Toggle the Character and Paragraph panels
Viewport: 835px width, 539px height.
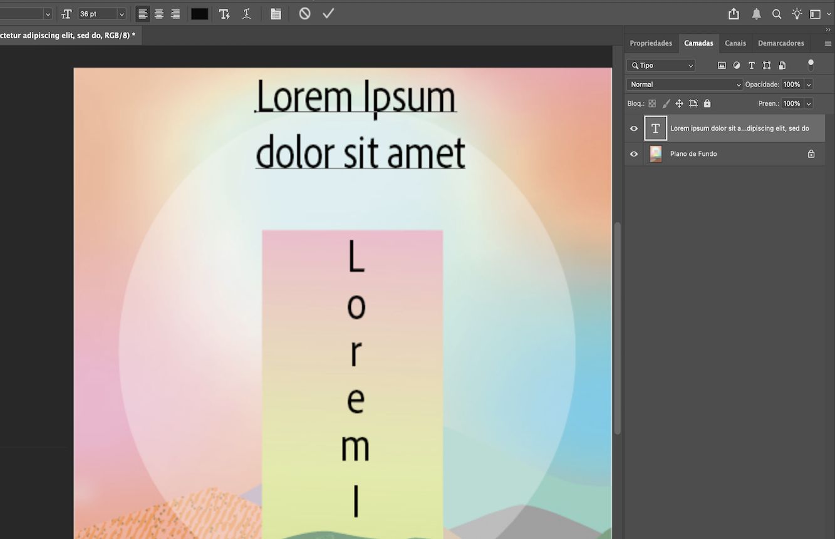coord(275,13)
